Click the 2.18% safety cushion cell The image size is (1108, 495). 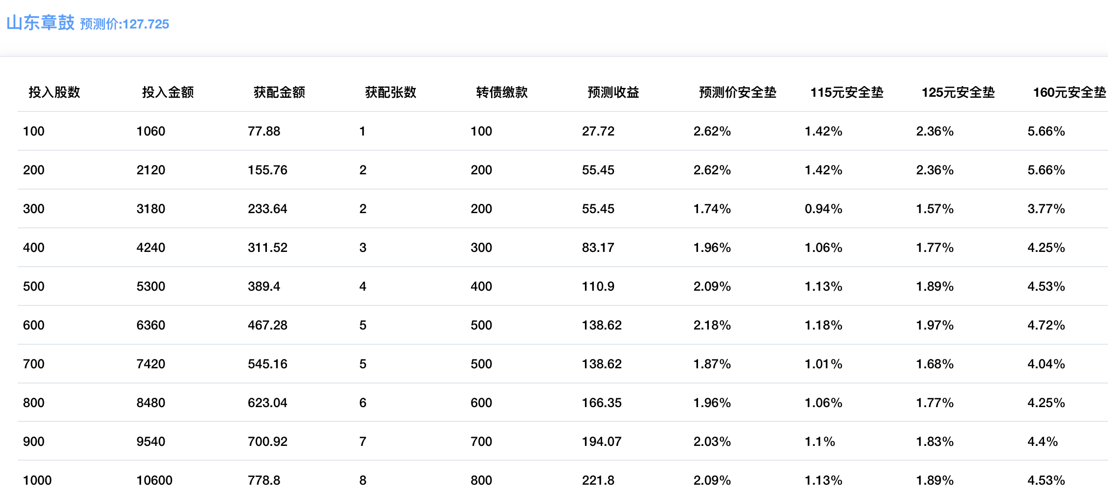pyautogui.click(x=712, y=325)
